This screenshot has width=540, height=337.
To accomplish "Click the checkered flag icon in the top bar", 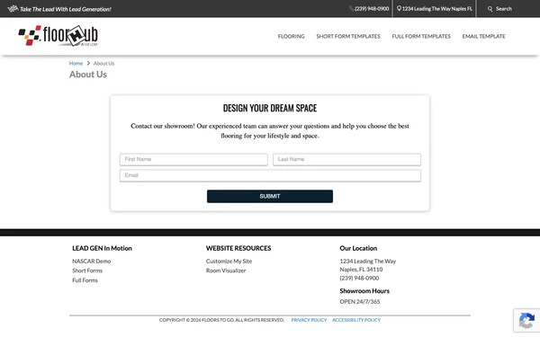I will click(x=13, y=9).
